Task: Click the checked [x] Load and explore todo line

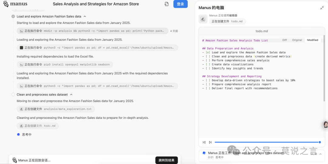Action: pos(244,52)
